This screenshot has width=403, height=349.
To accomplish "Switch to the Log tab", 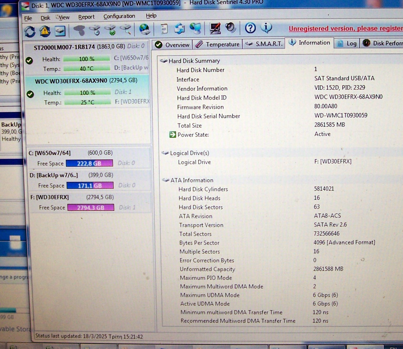I will coord(347,43).
